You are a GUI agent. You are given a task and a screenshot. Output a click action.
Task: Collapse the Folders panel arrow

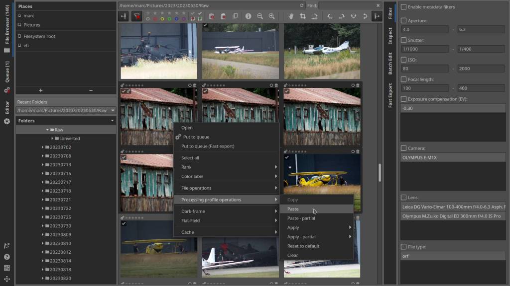pos(112,121)
